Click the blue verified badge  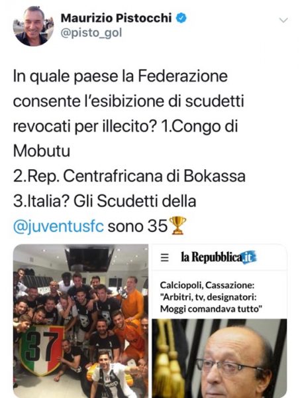pos(181,18)
